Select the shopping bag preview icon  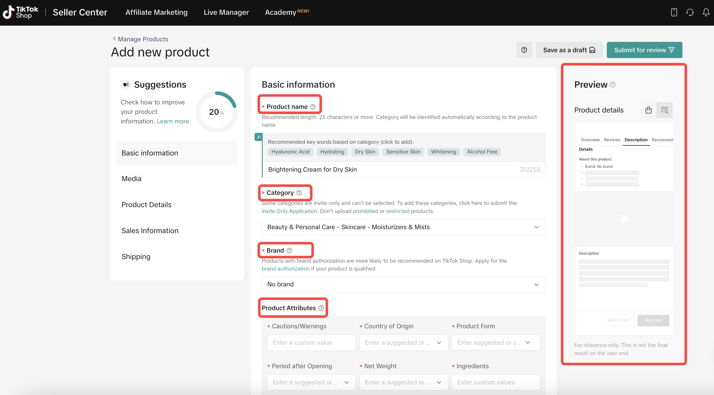(648, 110)
